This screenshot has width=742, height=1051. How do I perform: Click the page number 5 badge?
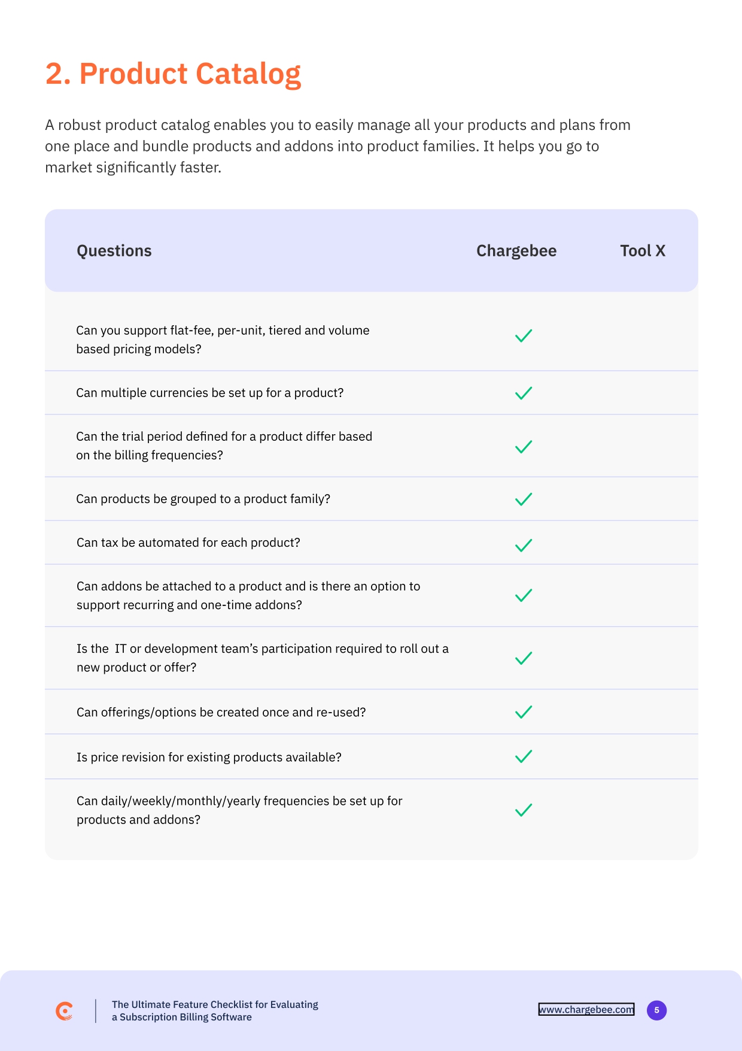pos(656,1010)
